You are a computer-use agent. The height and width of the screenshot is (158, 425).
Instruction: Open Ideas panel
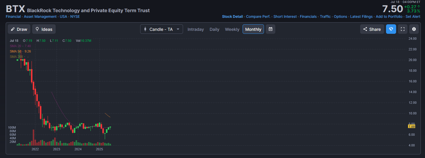44,29
